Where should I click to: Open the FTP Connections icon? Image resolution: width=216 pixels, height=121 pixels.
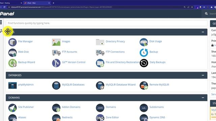(100, 52)
